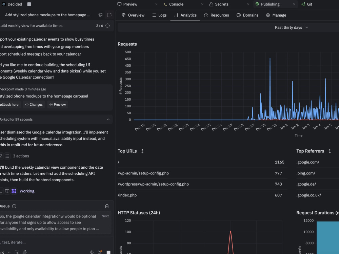Viewport: 339px width, 254px height.
Task: Click the .google.de/ referrer
Action: (306, 184)
